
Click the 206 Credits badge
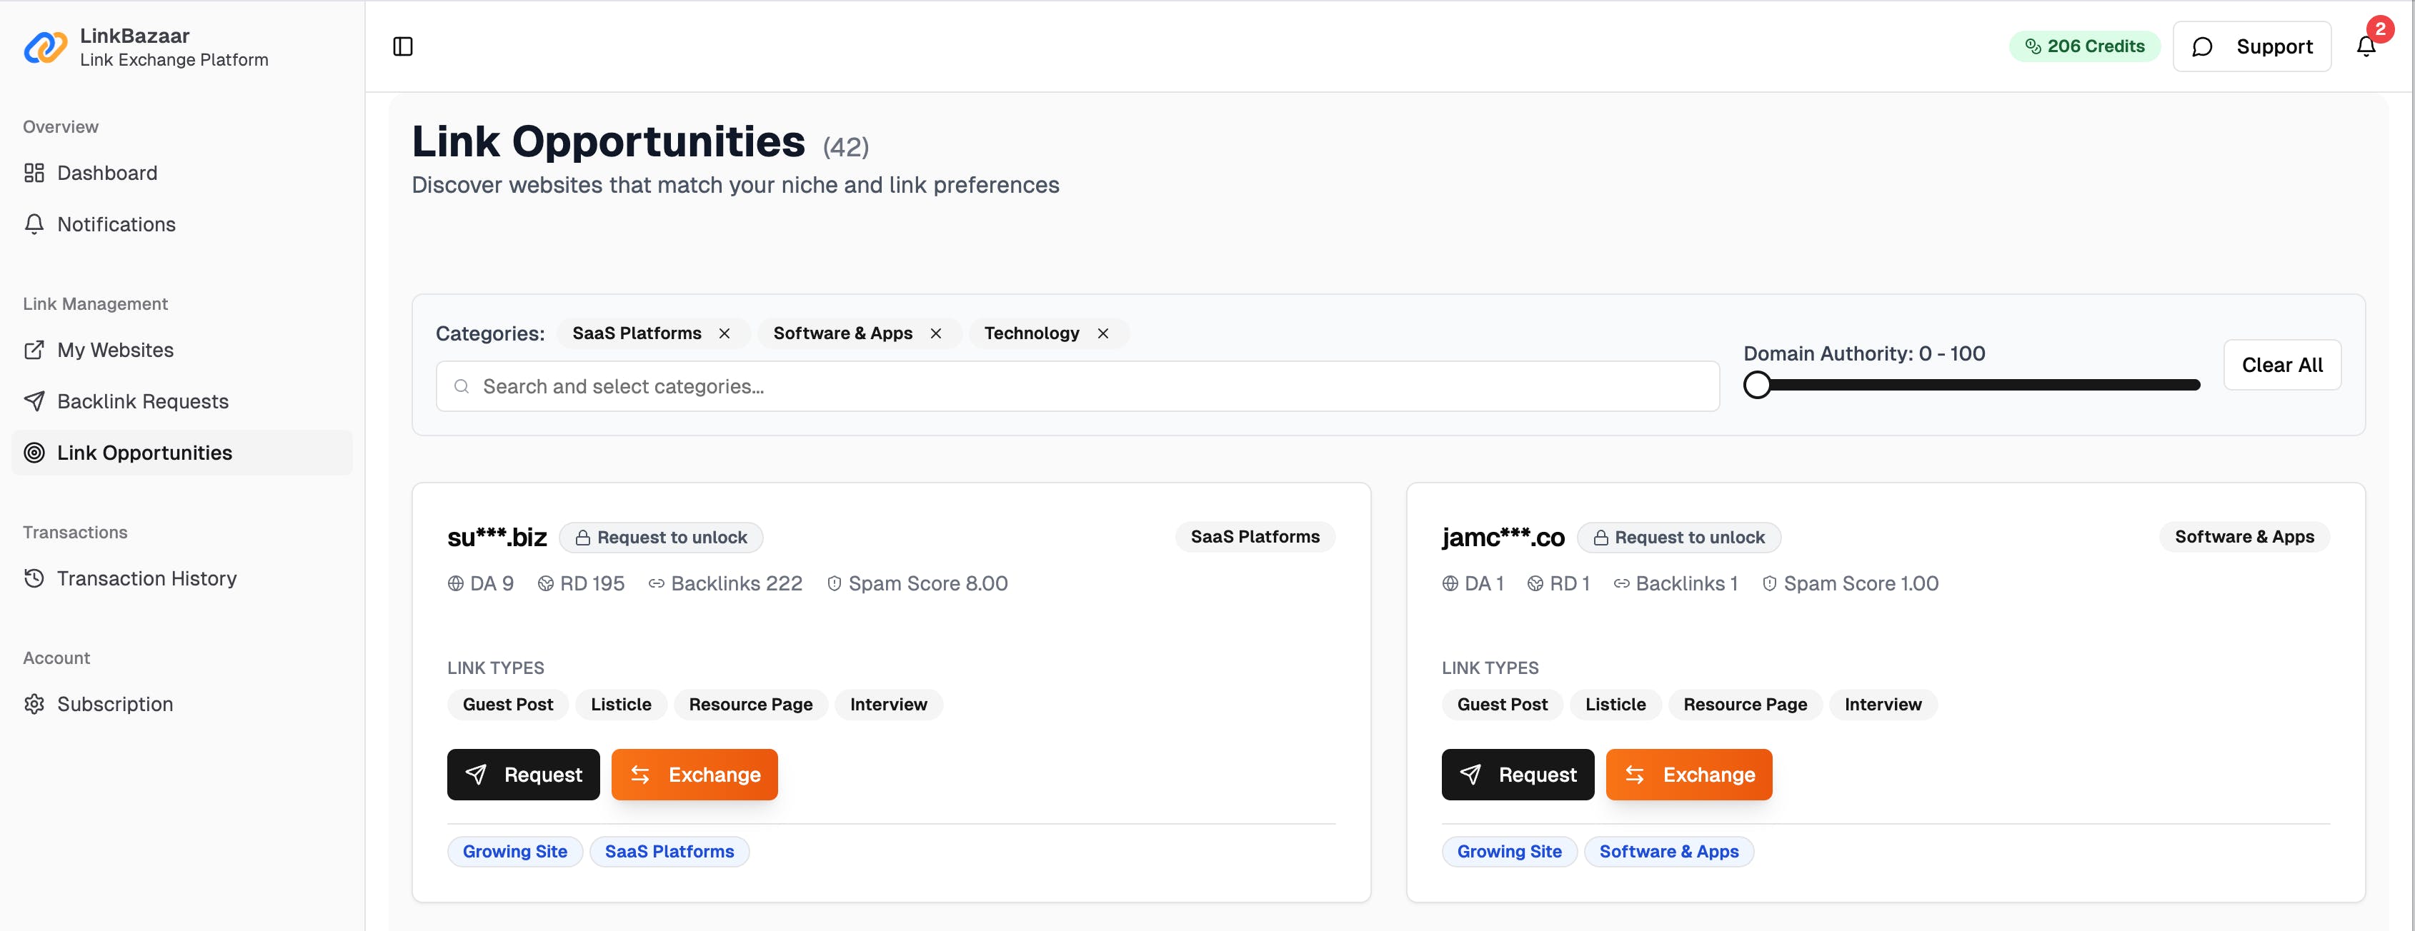pos(2084,46)
